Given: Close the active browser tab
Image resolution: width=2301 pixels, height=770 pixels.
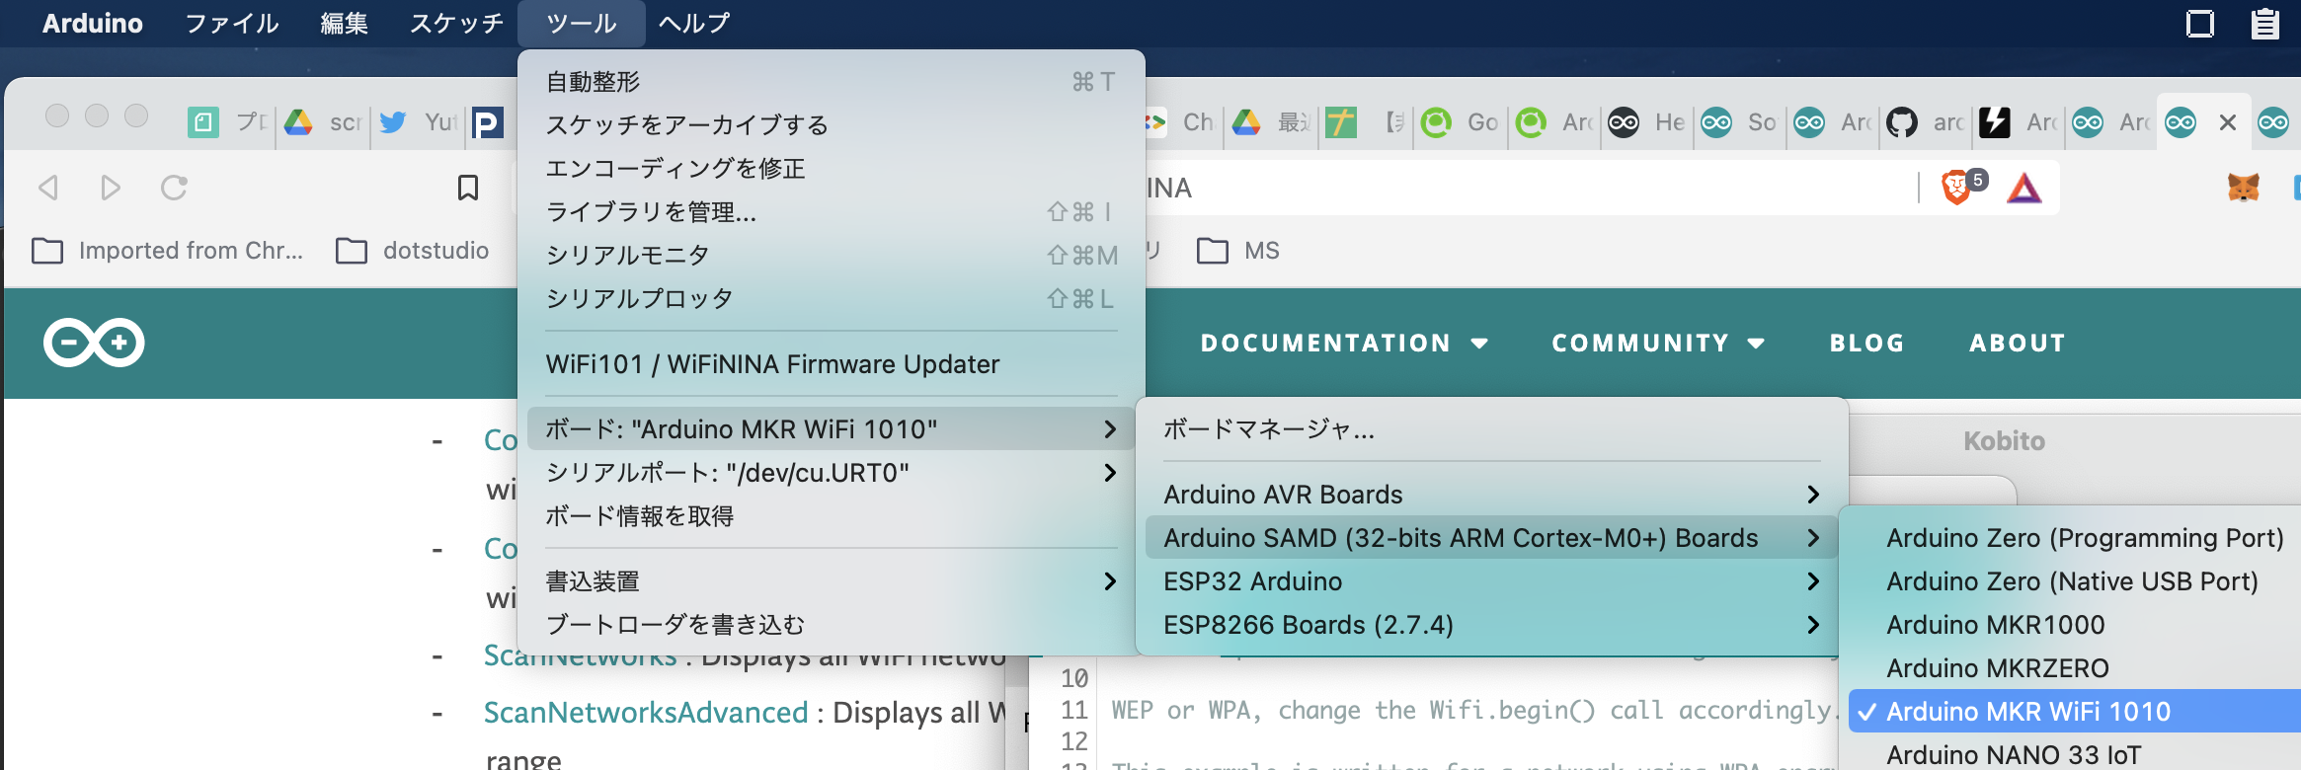Looking at the screenshot, I should [x=2228, y=122].
